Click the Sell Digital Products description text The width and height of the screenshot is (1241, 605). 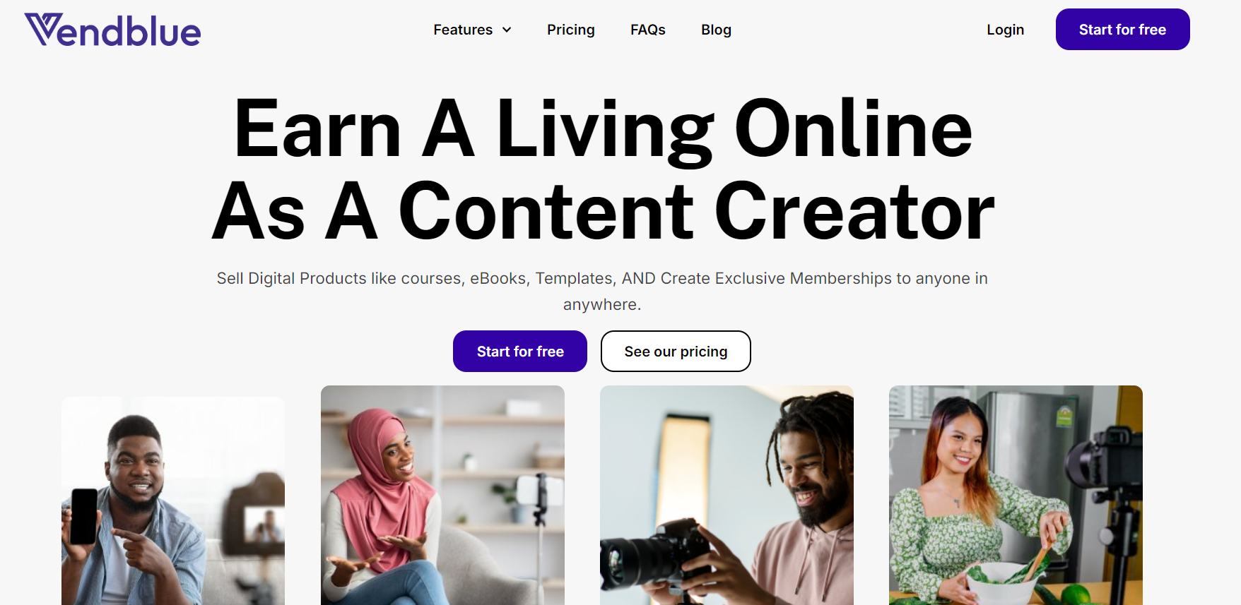pos(602,291)
